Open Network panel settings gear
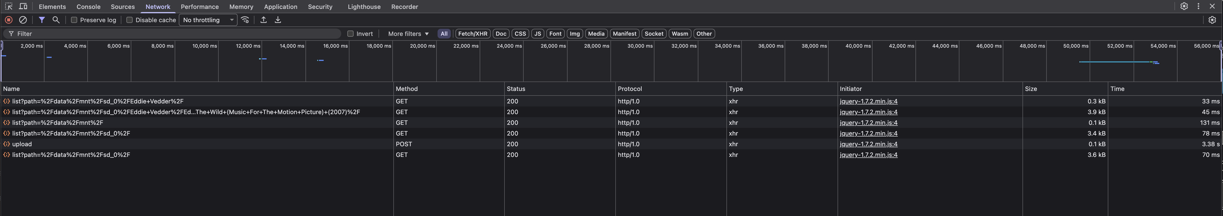Image resolution: width=1223 pixels, height=216 pixels. pos(1212,20)
